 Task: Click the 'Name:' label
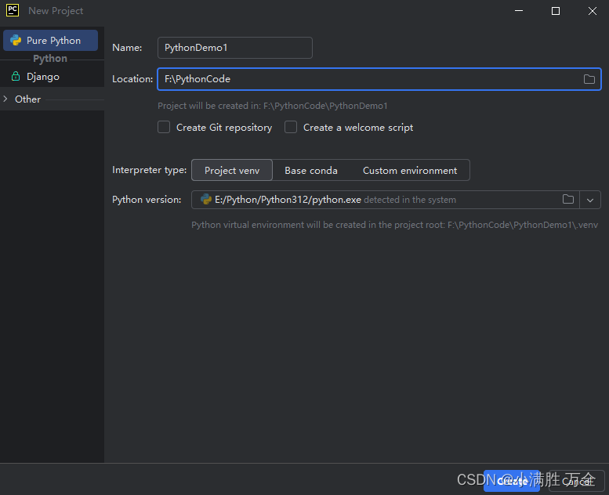click(x=127, y=48)
